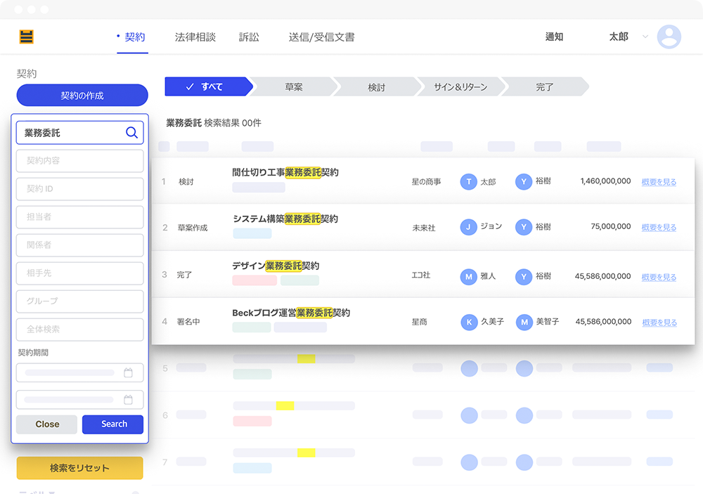Click the blue Search button
Screen dimensions: 703x494
pos(112,424)
